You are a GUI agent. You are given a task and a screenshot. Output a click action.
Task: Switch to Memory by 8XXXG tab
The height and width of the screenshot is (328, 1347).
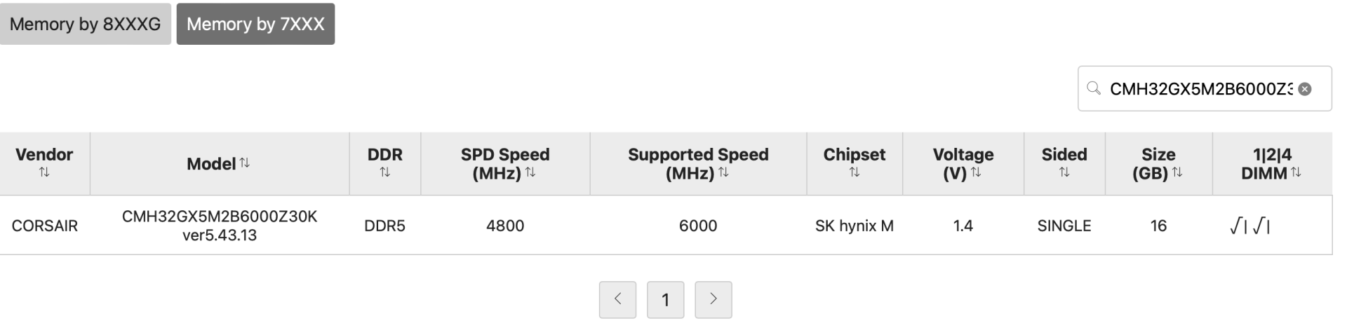click(x=85, y=24)
